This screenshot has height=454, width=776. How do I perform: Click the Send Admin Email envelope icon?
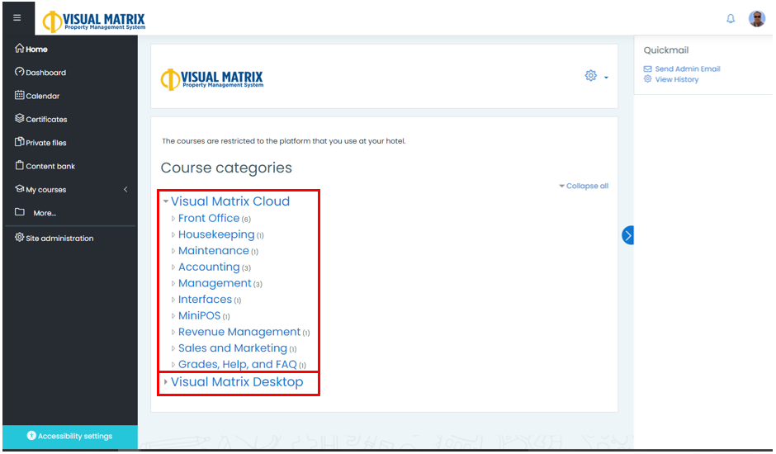648,69
